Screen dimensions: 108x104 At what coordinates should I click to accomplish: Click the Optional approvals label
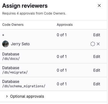27,96
